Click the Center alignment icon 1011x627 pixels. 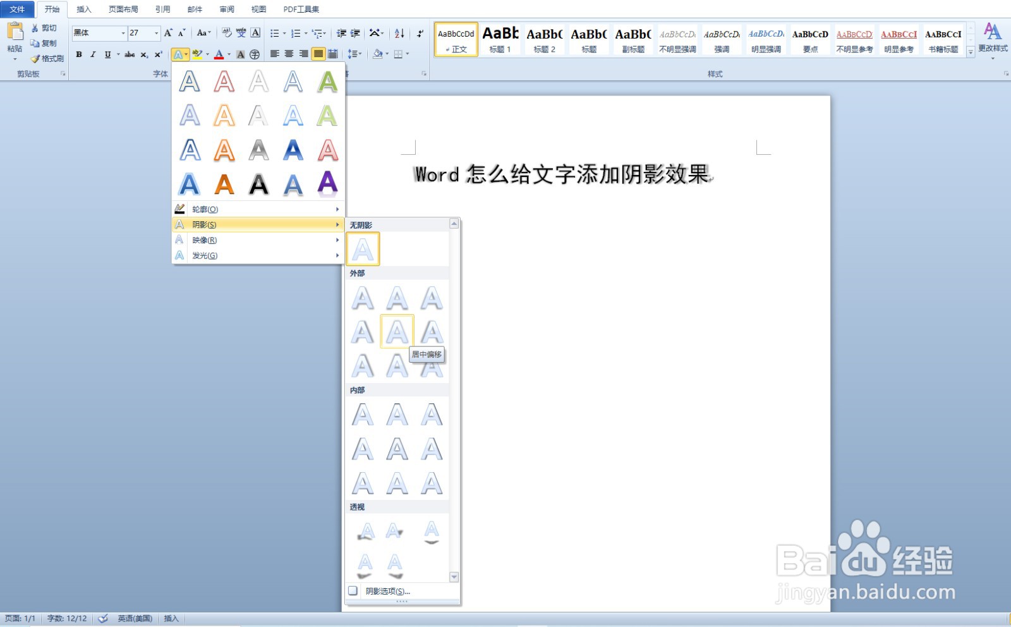click(289, 54)
